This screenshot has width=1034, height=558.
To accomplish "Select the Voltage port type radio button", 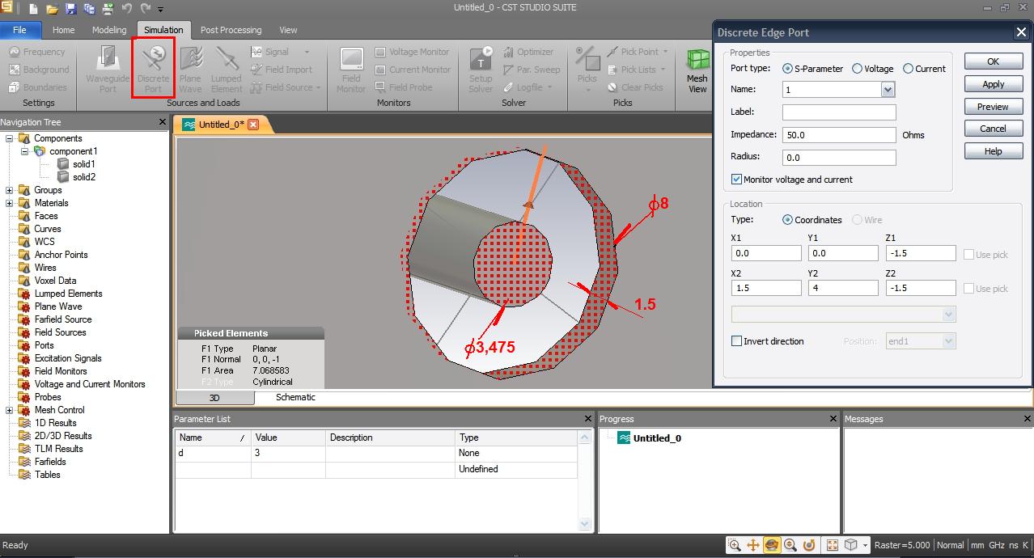I will pos(858,69).
